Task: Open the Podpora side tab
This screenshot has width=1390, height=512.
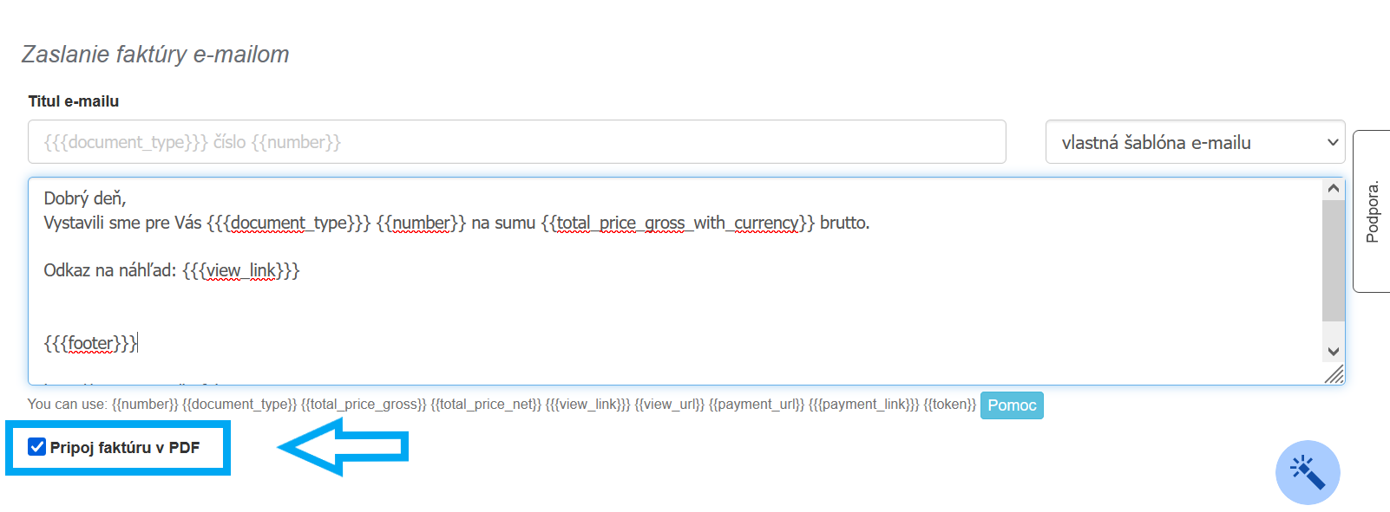Action: tap(1372, 211)
